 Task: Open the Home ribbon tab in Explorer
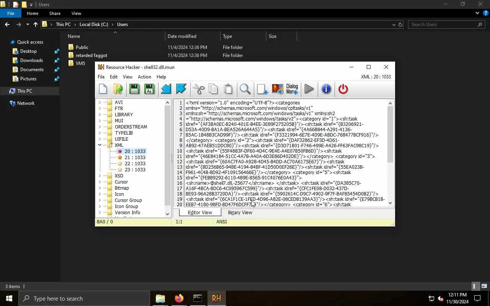tap(33, 13)
